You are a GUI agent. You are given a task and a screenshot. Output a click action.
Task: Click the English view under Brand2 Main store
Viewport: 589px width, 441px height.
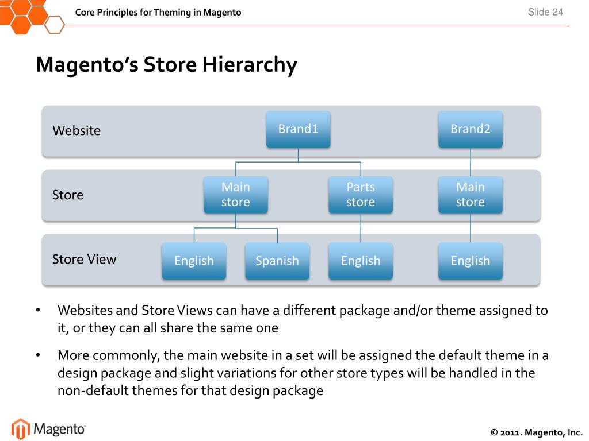(471, 261)
